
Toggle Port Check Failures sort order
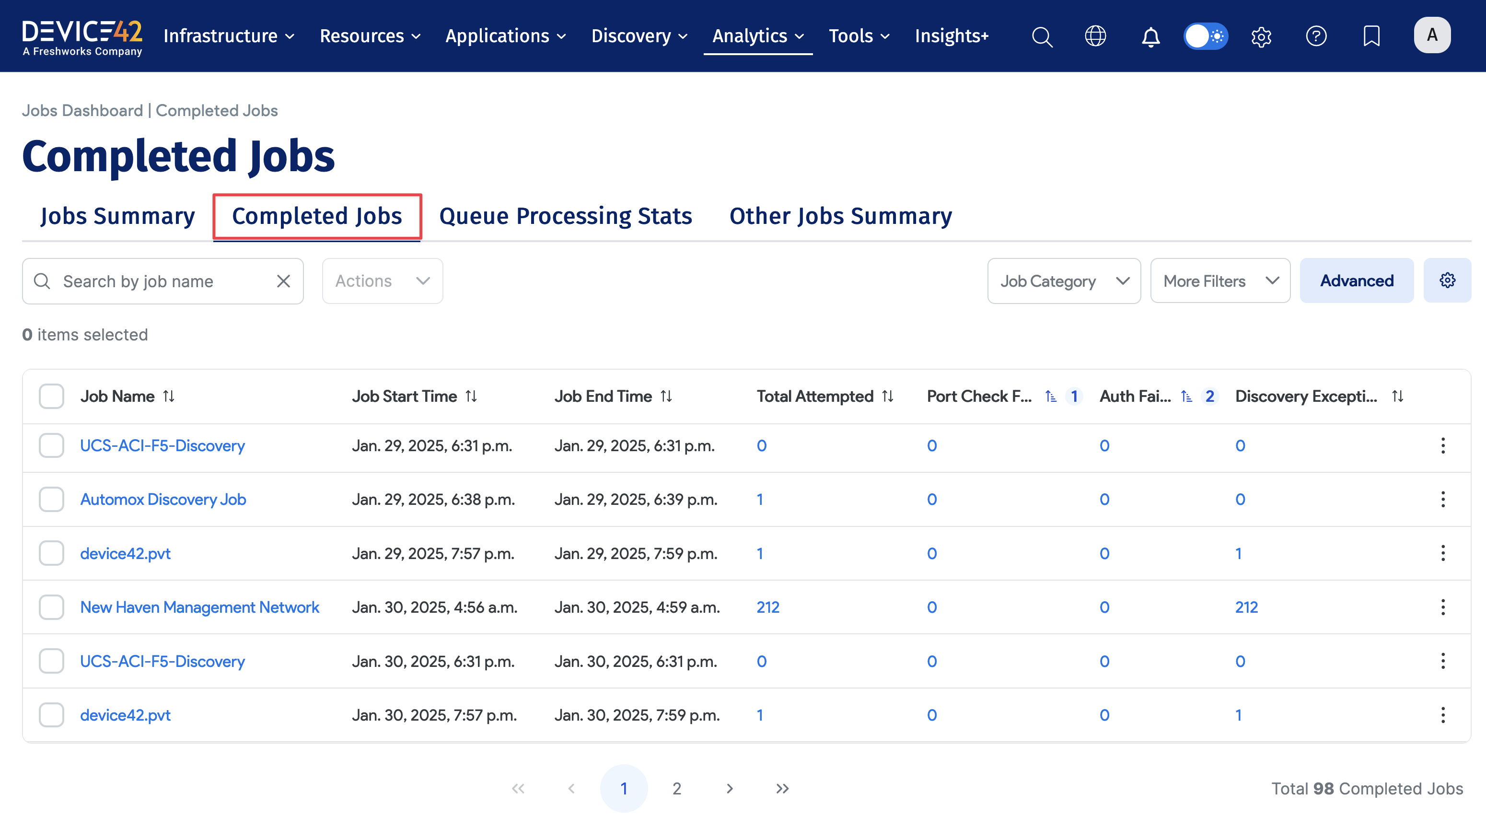pyautogui.click(x=1051, y=397)
